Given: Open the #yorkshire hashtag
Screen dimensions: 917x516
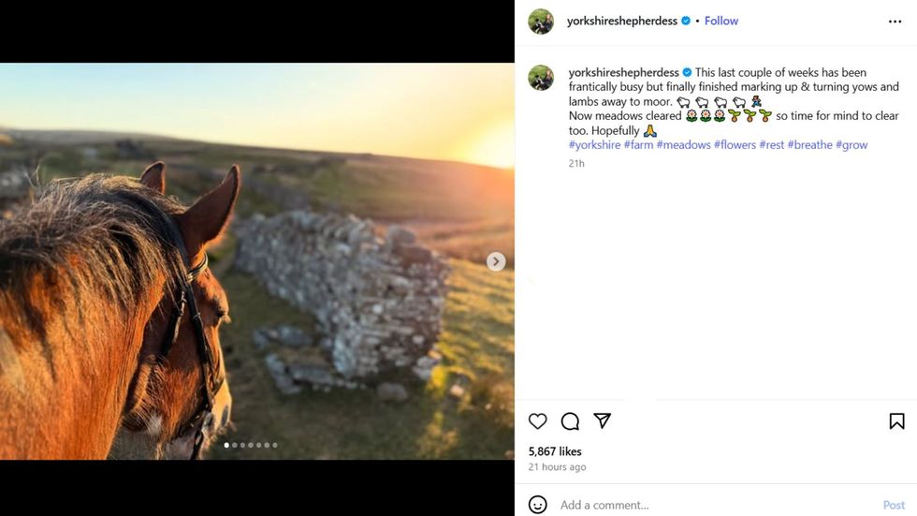Looking at the screenshot, I should 594,145.
